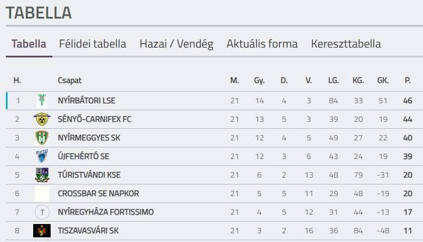The width and height of the screenshot is (423, 242).
Task: Show the Kereszttabella tab
Action: (346, 44)
